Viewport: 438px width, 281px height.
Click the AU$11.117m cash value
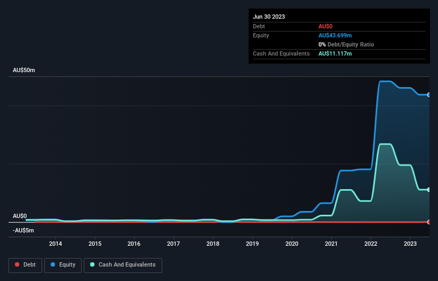(x=335, y=53)
